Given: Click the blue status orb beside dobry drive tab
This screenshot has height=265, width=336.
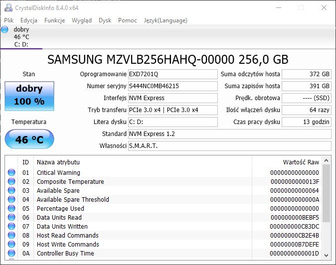Looking at the screenshot, I should 4,29.
